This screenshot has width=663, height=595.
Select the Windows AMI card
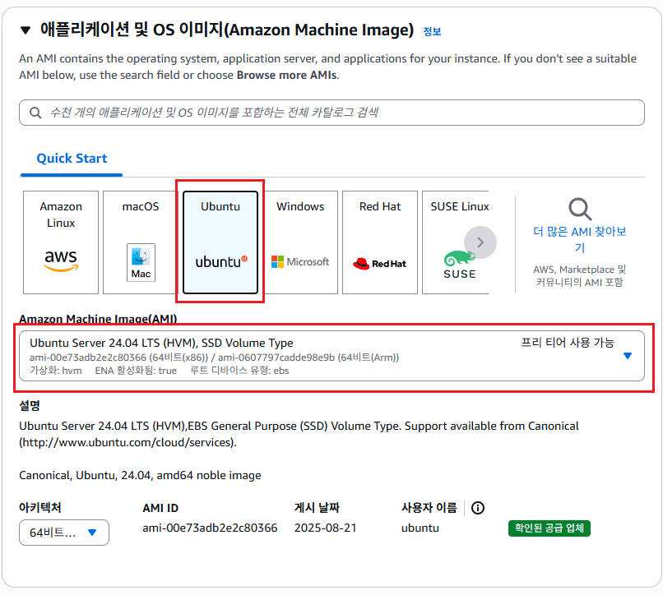tap(300, 242)
